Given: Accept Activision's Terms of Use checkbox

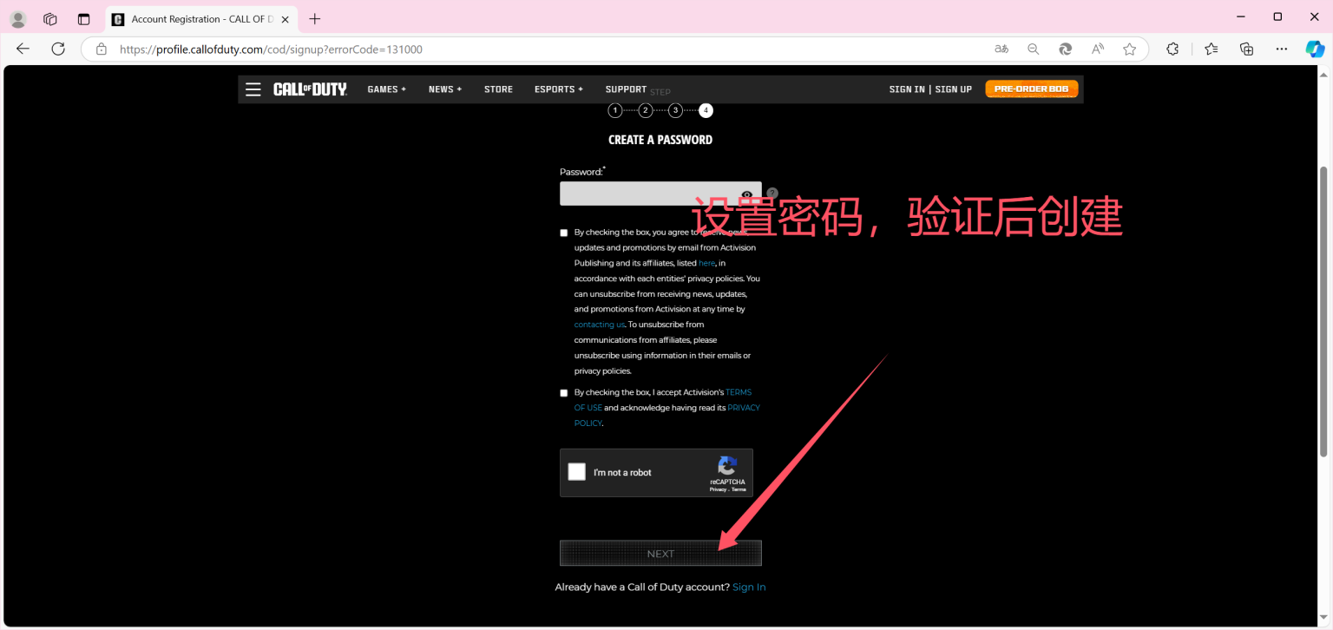Looking at the screenshot, I should 563,392.
